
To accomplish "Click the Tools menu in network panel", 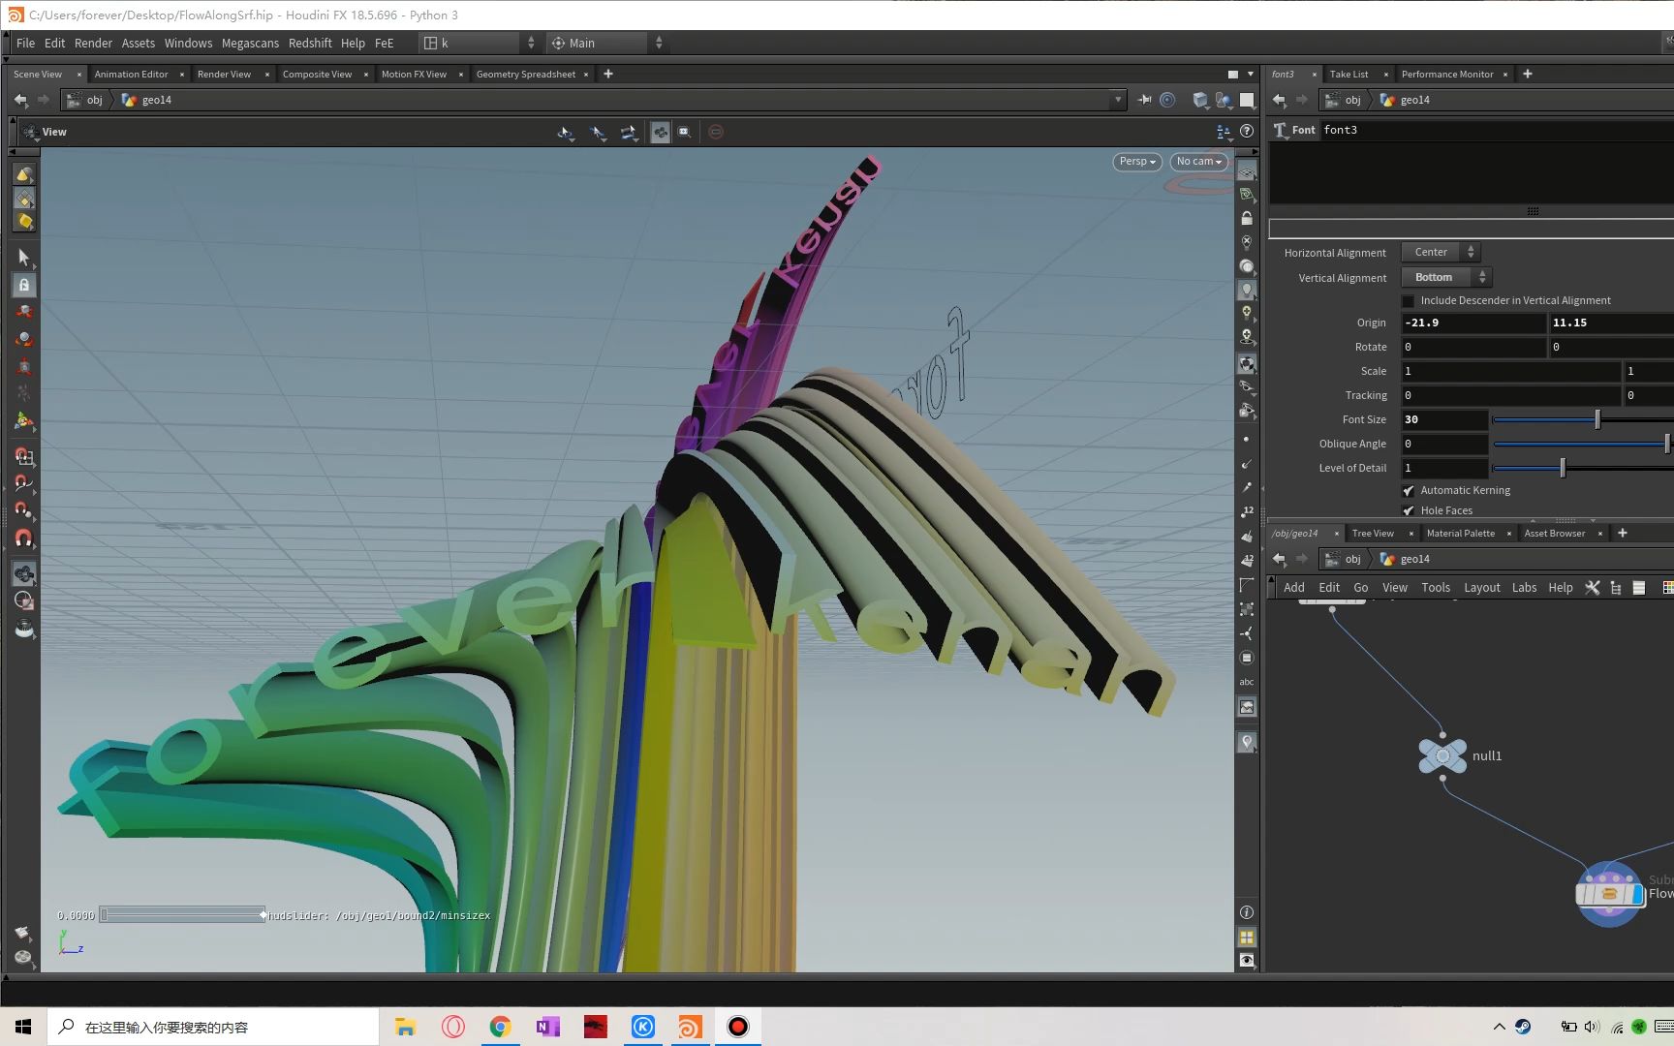I will (x=1436, y=587).
